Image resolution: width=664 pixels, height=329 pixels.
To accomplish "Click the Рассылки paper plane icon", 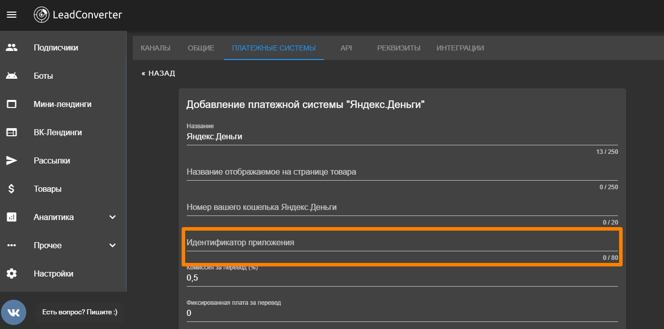I will 12,161.
